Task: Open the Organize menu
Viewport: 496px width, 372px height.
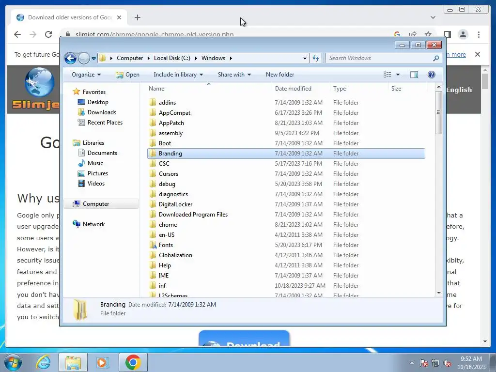Action: click(86, 75)
